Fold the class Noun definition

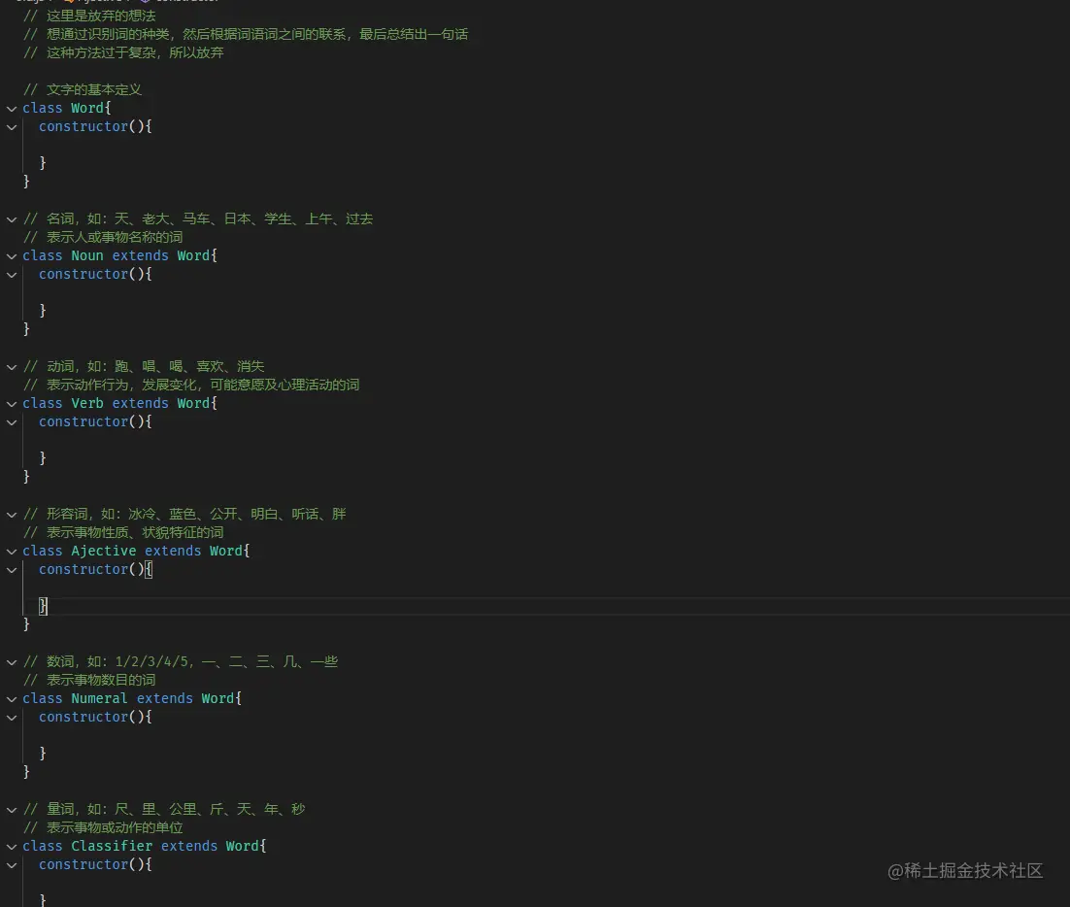[12, 256]
